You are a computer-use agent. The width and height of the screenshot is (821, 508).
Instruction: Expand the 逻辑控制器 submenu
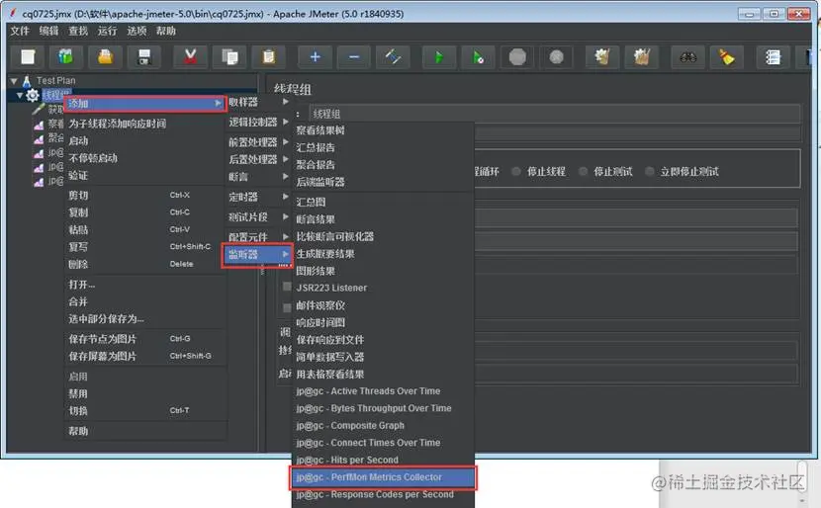pos(259,122)
